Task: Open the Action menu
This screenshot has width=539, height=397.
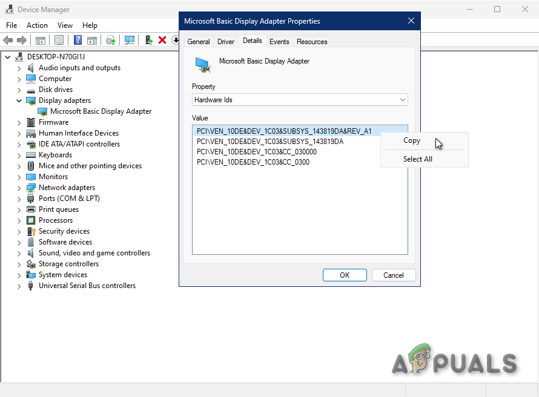Action: 37,25
